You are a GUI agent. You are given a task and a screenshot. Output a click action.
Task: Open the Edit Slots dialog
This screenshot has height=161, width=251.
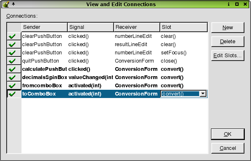[x=227, y=56]
